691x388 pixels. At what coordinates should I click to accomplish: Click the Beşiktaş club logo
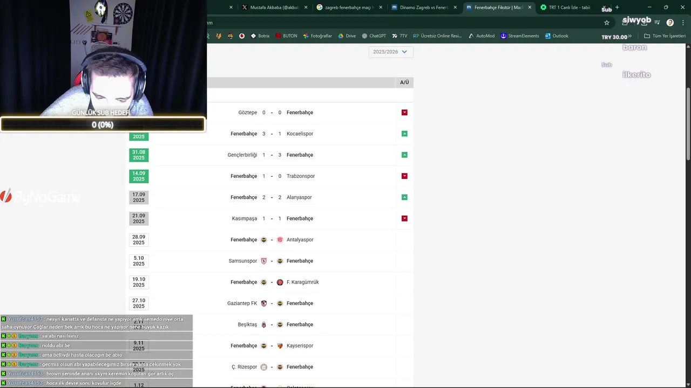tap(264, 324)
